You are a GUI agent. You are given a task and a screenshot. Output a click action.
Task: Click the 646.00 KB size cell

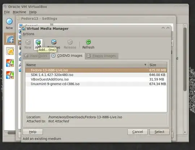[157, 75]
